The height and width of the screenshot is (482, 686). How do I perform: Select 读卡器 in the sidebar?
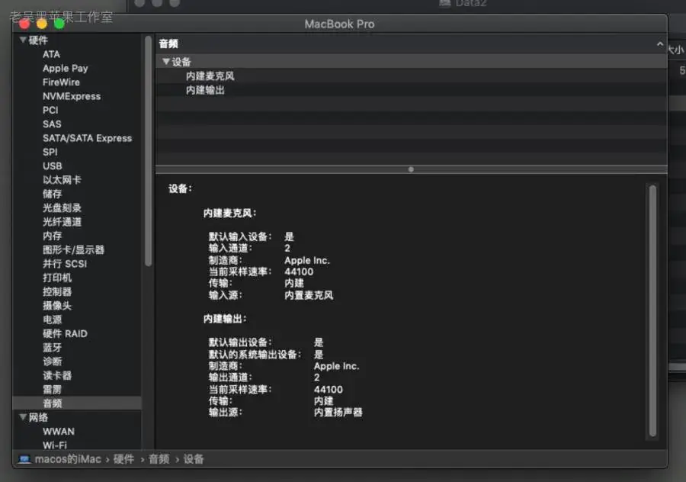click(x=57, y=376)
